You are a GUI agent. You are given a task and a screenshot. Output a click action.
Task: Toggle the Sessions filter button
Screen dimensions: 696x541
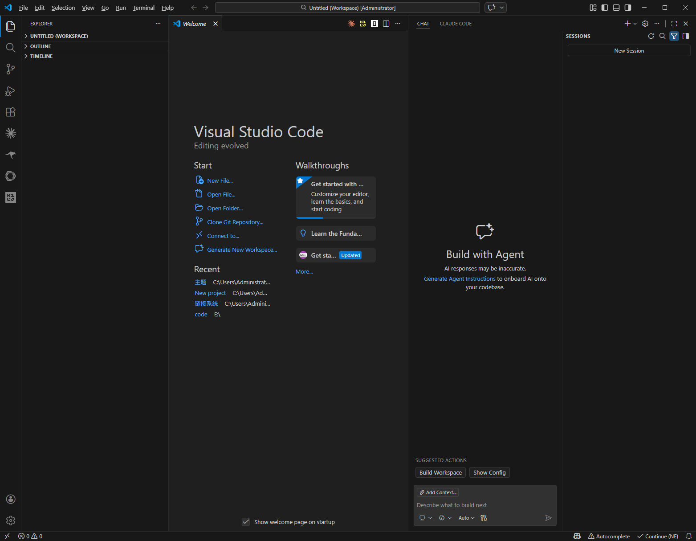(674, 36)
